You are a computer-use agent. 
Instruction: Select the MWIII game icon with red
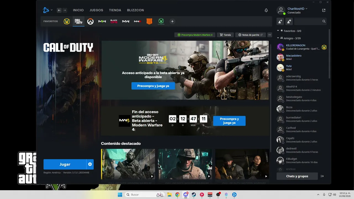pos(137,21)
